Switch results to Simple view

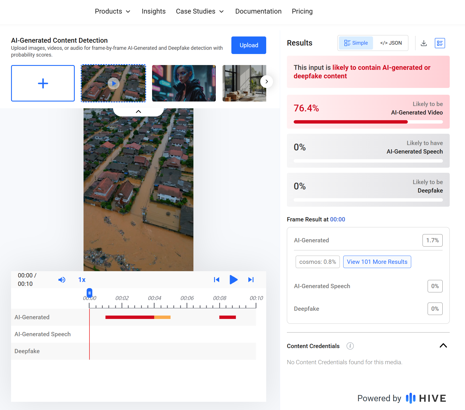click(356, 43)
